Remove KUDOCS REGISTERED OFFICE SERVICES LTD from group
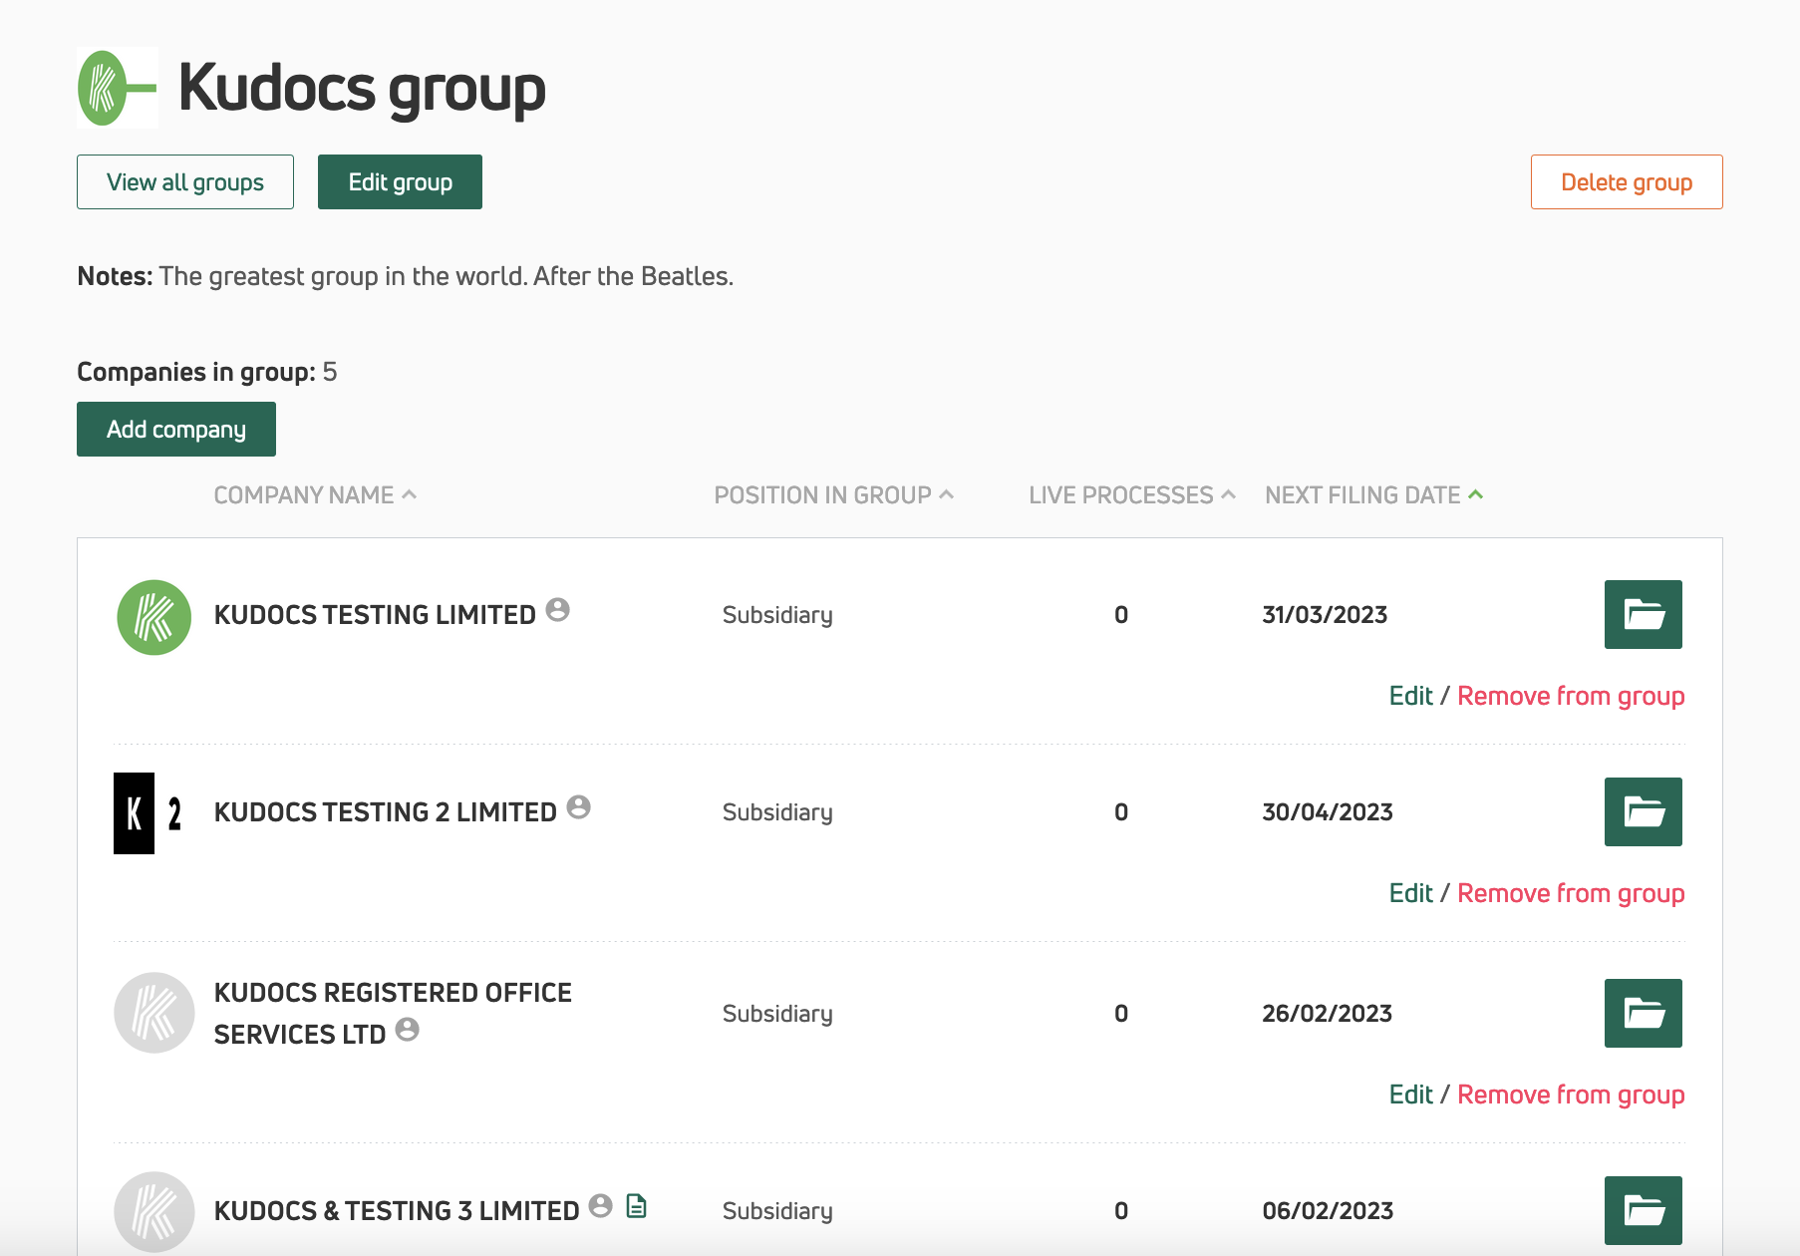1800x1256 pixels. 1571,1095
